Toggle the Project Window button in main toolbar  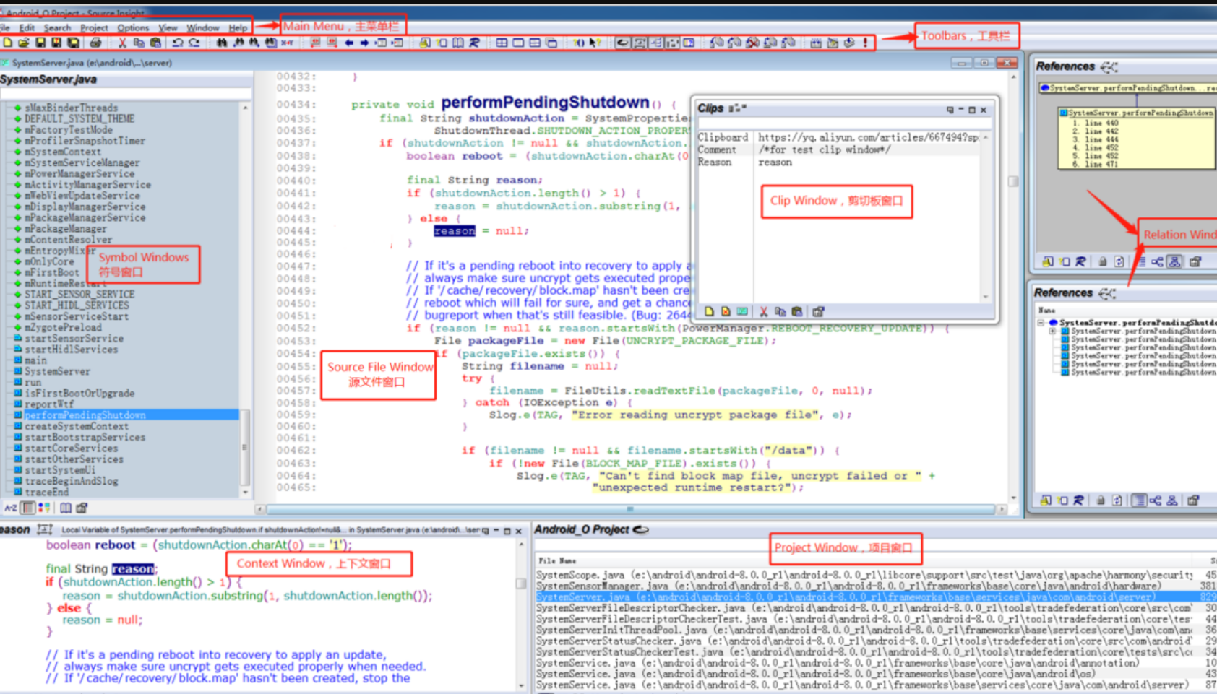623,43
